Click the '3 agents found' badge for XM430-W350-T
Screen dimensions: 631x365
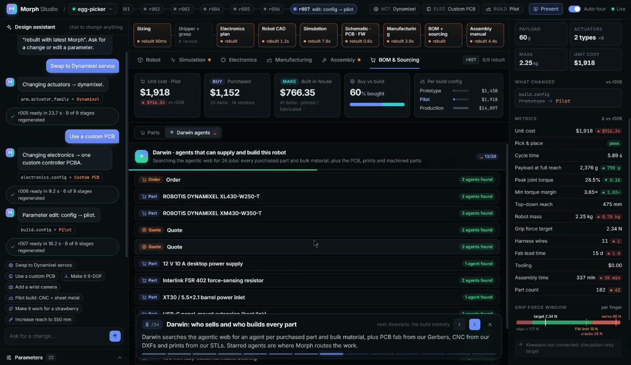(x=477, y=213)
